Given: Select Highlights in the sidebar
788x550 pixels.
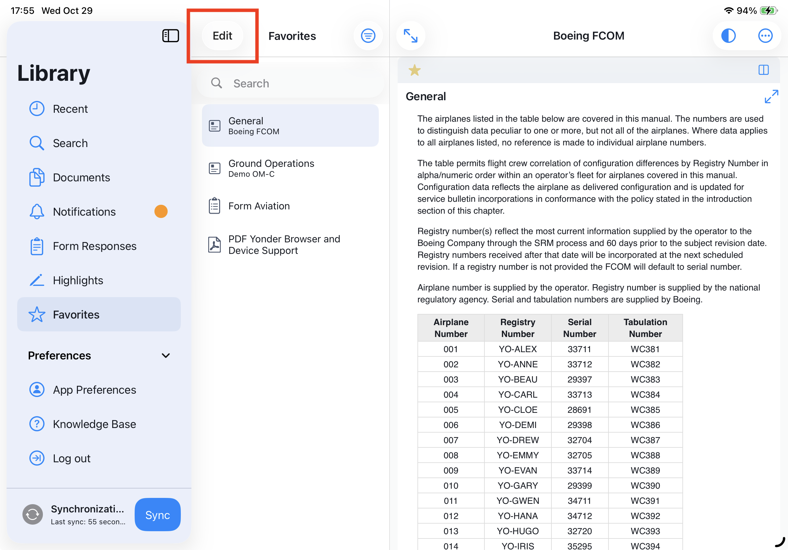Looking at the screenshot, I should (78, 281).
